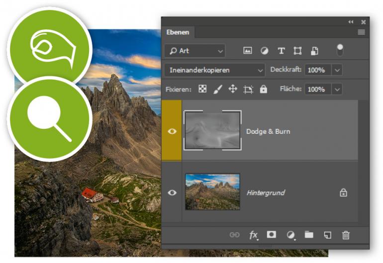Lock position move icon
The width and height of the screenshot is (383, 263).
[233, 89]
